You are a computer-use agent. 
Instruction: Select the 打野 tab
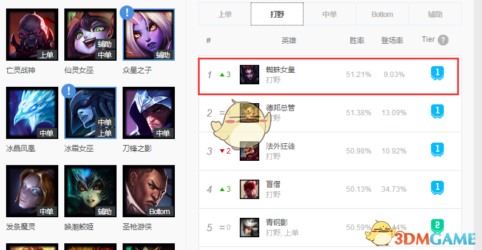277,14
